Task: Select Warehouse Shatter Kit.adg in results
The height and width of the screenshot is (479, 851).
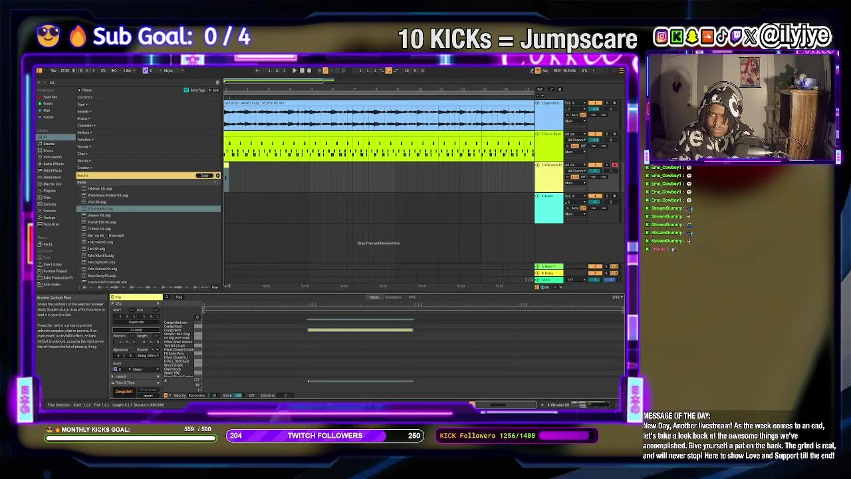Action: point(106,196)
